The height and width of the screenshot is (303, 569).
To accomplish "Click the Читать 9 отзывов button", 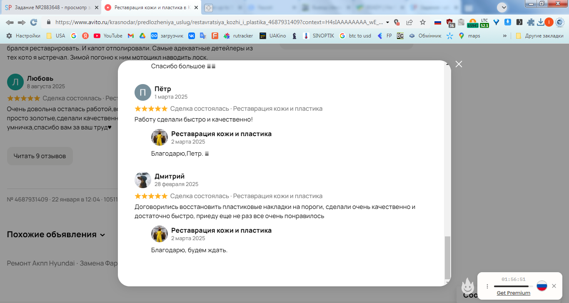I will pos(40,156).
